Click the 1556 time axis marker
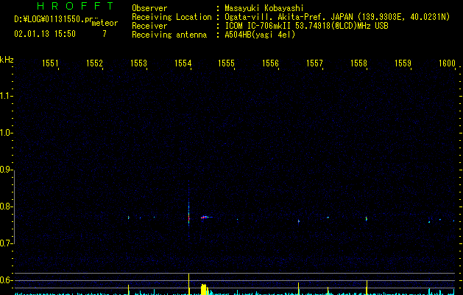Image resolution: width=463 pixels, height=295 pixels. click(x=270, y=63)
